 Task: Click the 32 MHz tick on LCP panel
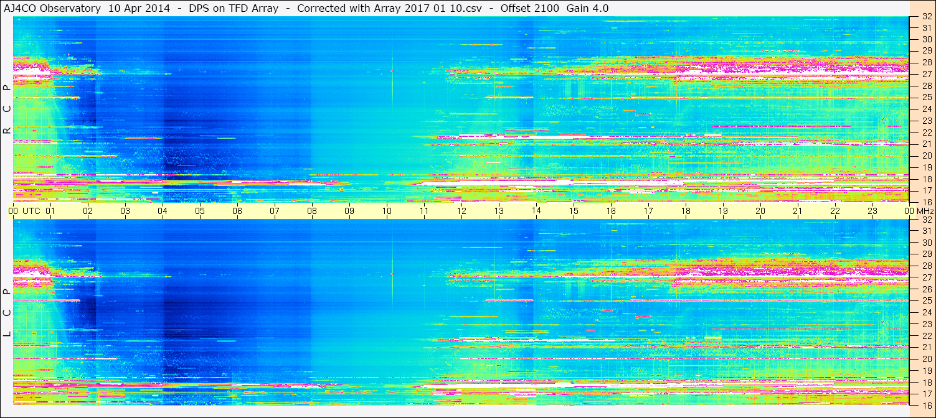click(x=927, y=220)
